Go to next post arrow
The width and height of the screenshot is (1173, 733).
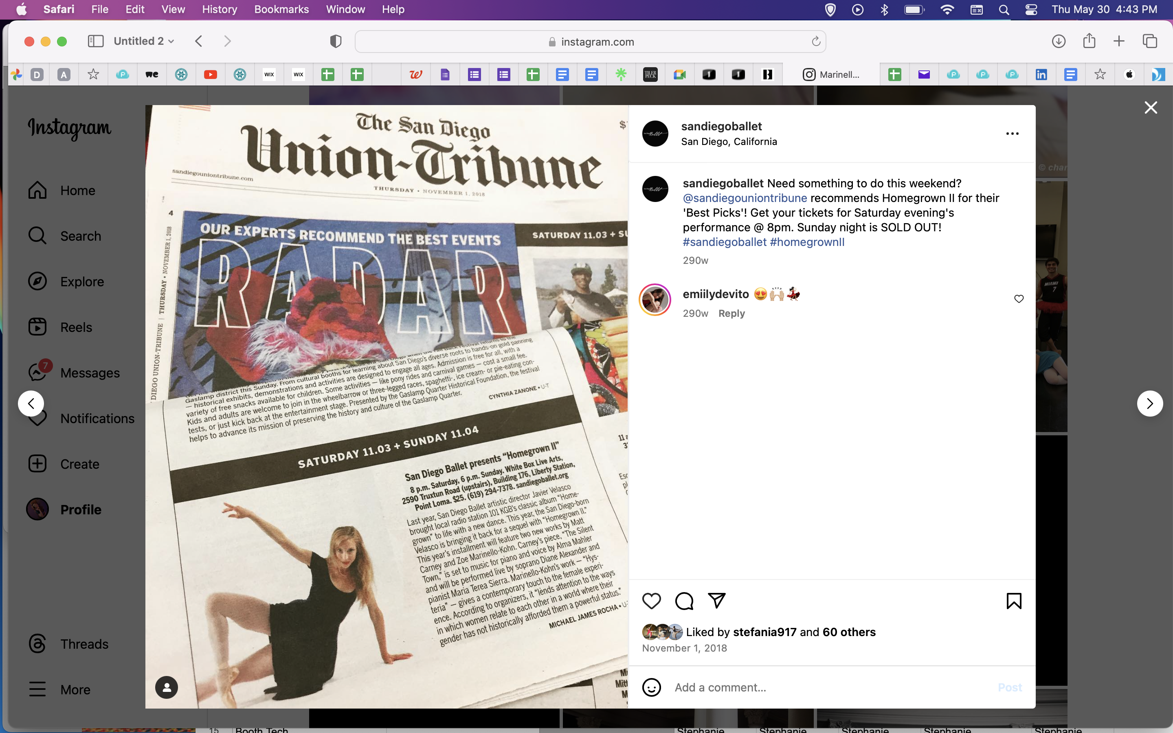click(x=1150, y=403)
